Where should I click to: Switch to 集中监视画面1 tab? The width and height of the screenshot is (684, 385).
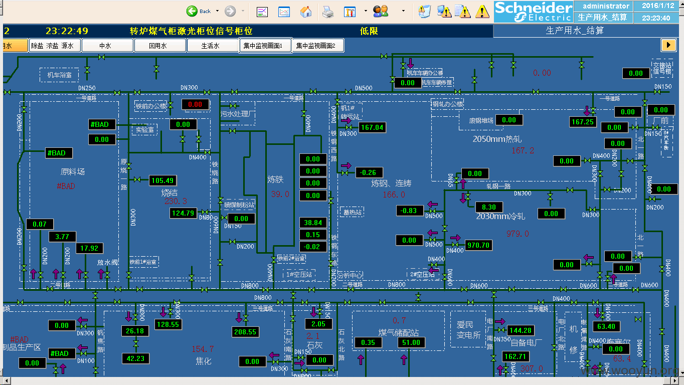click(266, 46)
